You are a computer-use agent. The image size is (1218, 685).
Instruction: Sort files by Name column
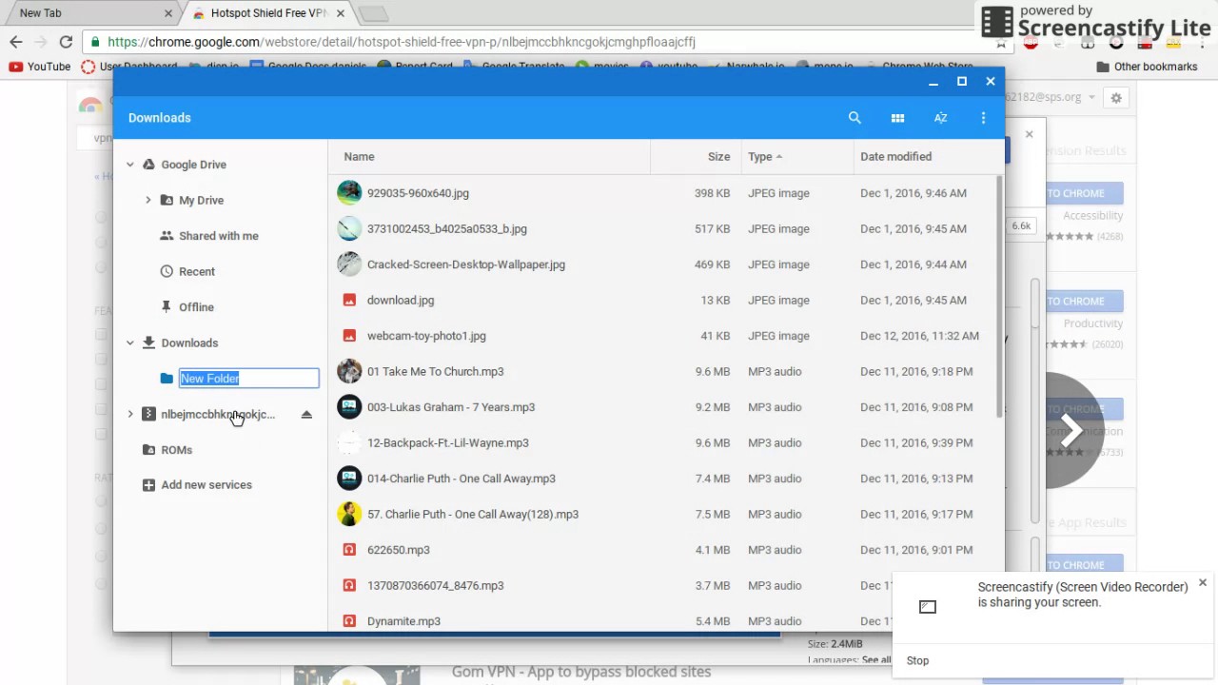coord(490,157)
